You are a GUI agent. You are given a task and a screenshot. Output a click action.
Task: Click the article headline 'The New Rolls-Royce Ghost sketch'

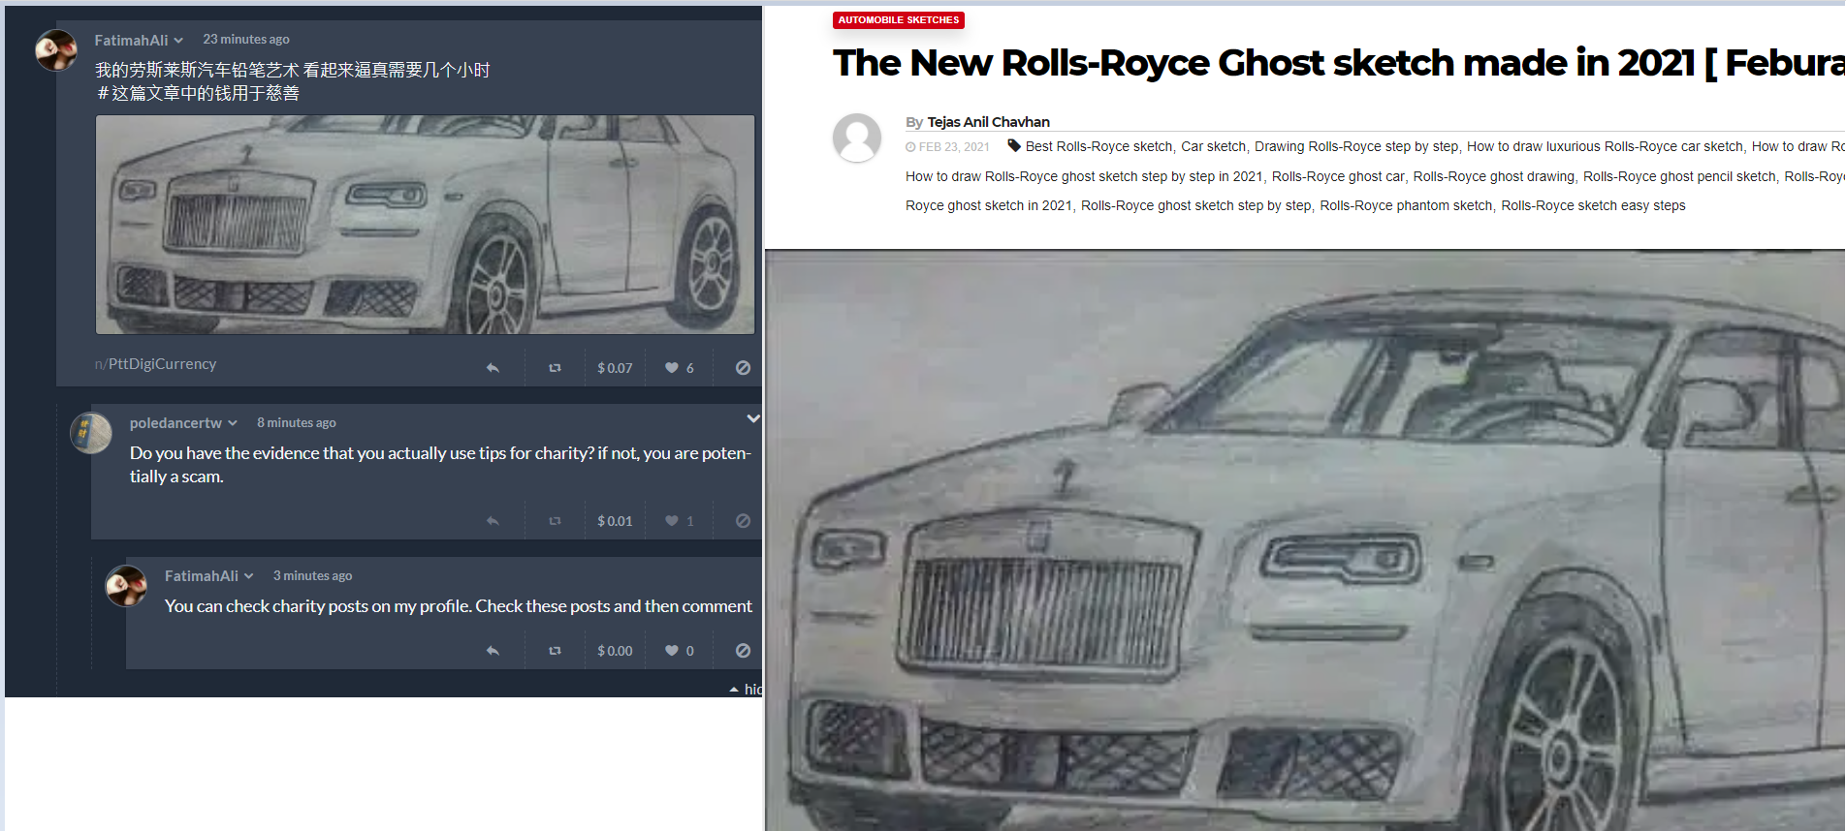point(1339,63)
